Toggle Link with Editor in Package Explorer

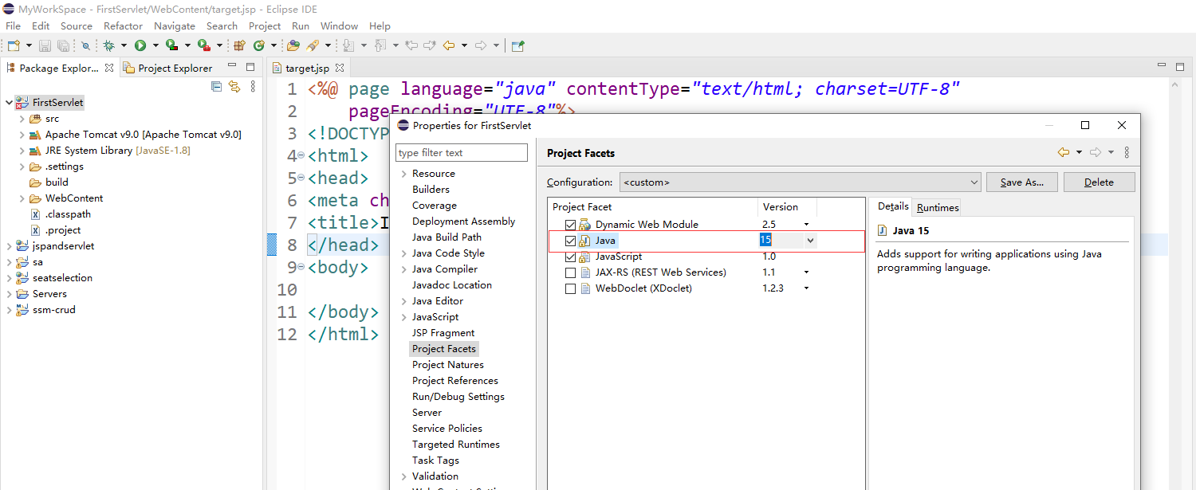[234, 86]
